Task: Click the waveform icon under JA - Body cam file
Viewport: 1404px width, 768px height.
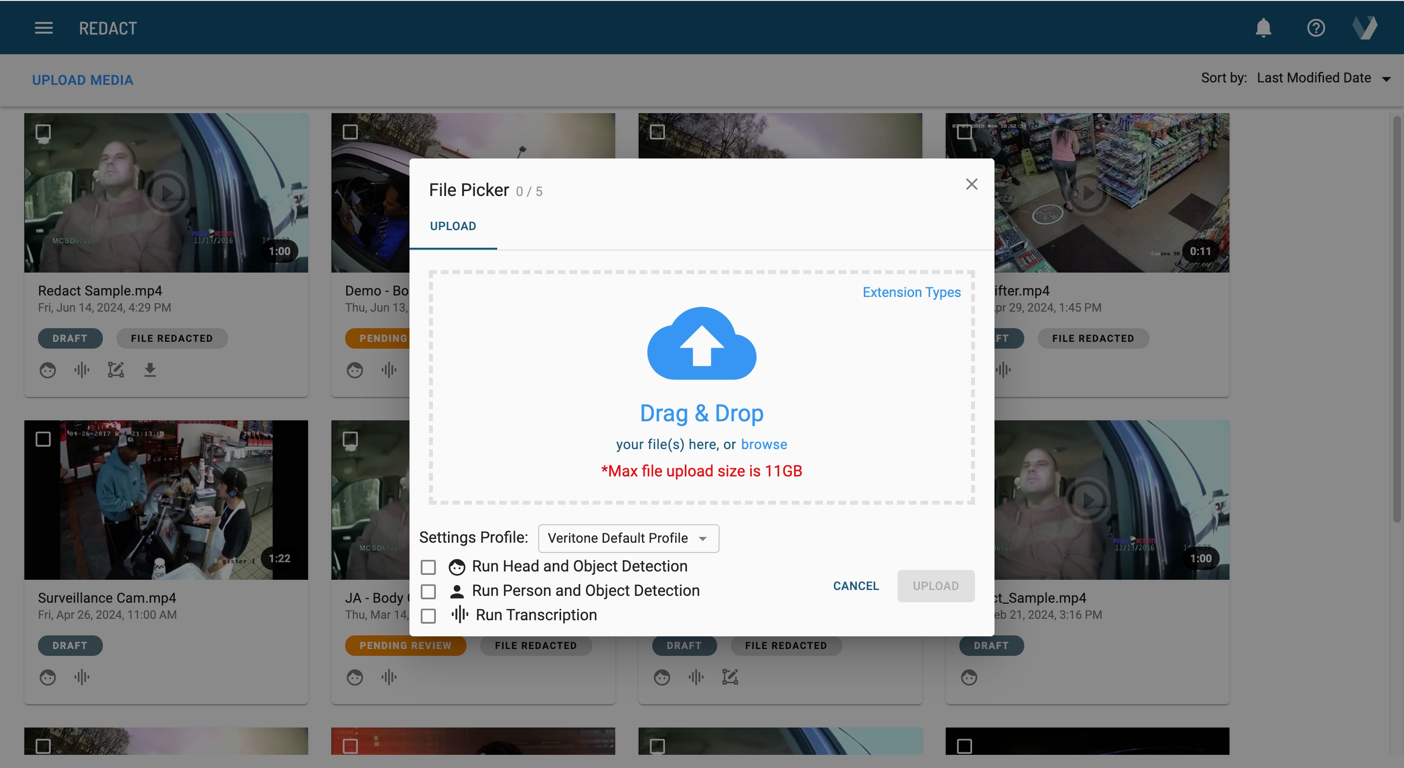Action: pos(388,677)
